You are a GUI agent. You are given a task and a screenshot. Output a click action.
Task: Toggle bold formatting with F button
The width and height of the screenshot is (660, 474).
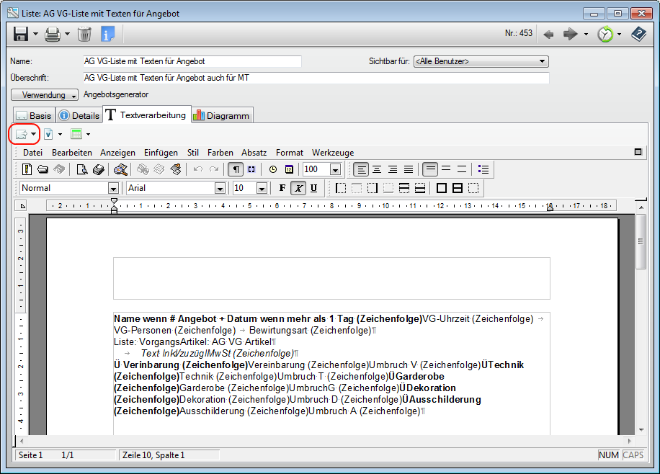[x=282, y=188]
